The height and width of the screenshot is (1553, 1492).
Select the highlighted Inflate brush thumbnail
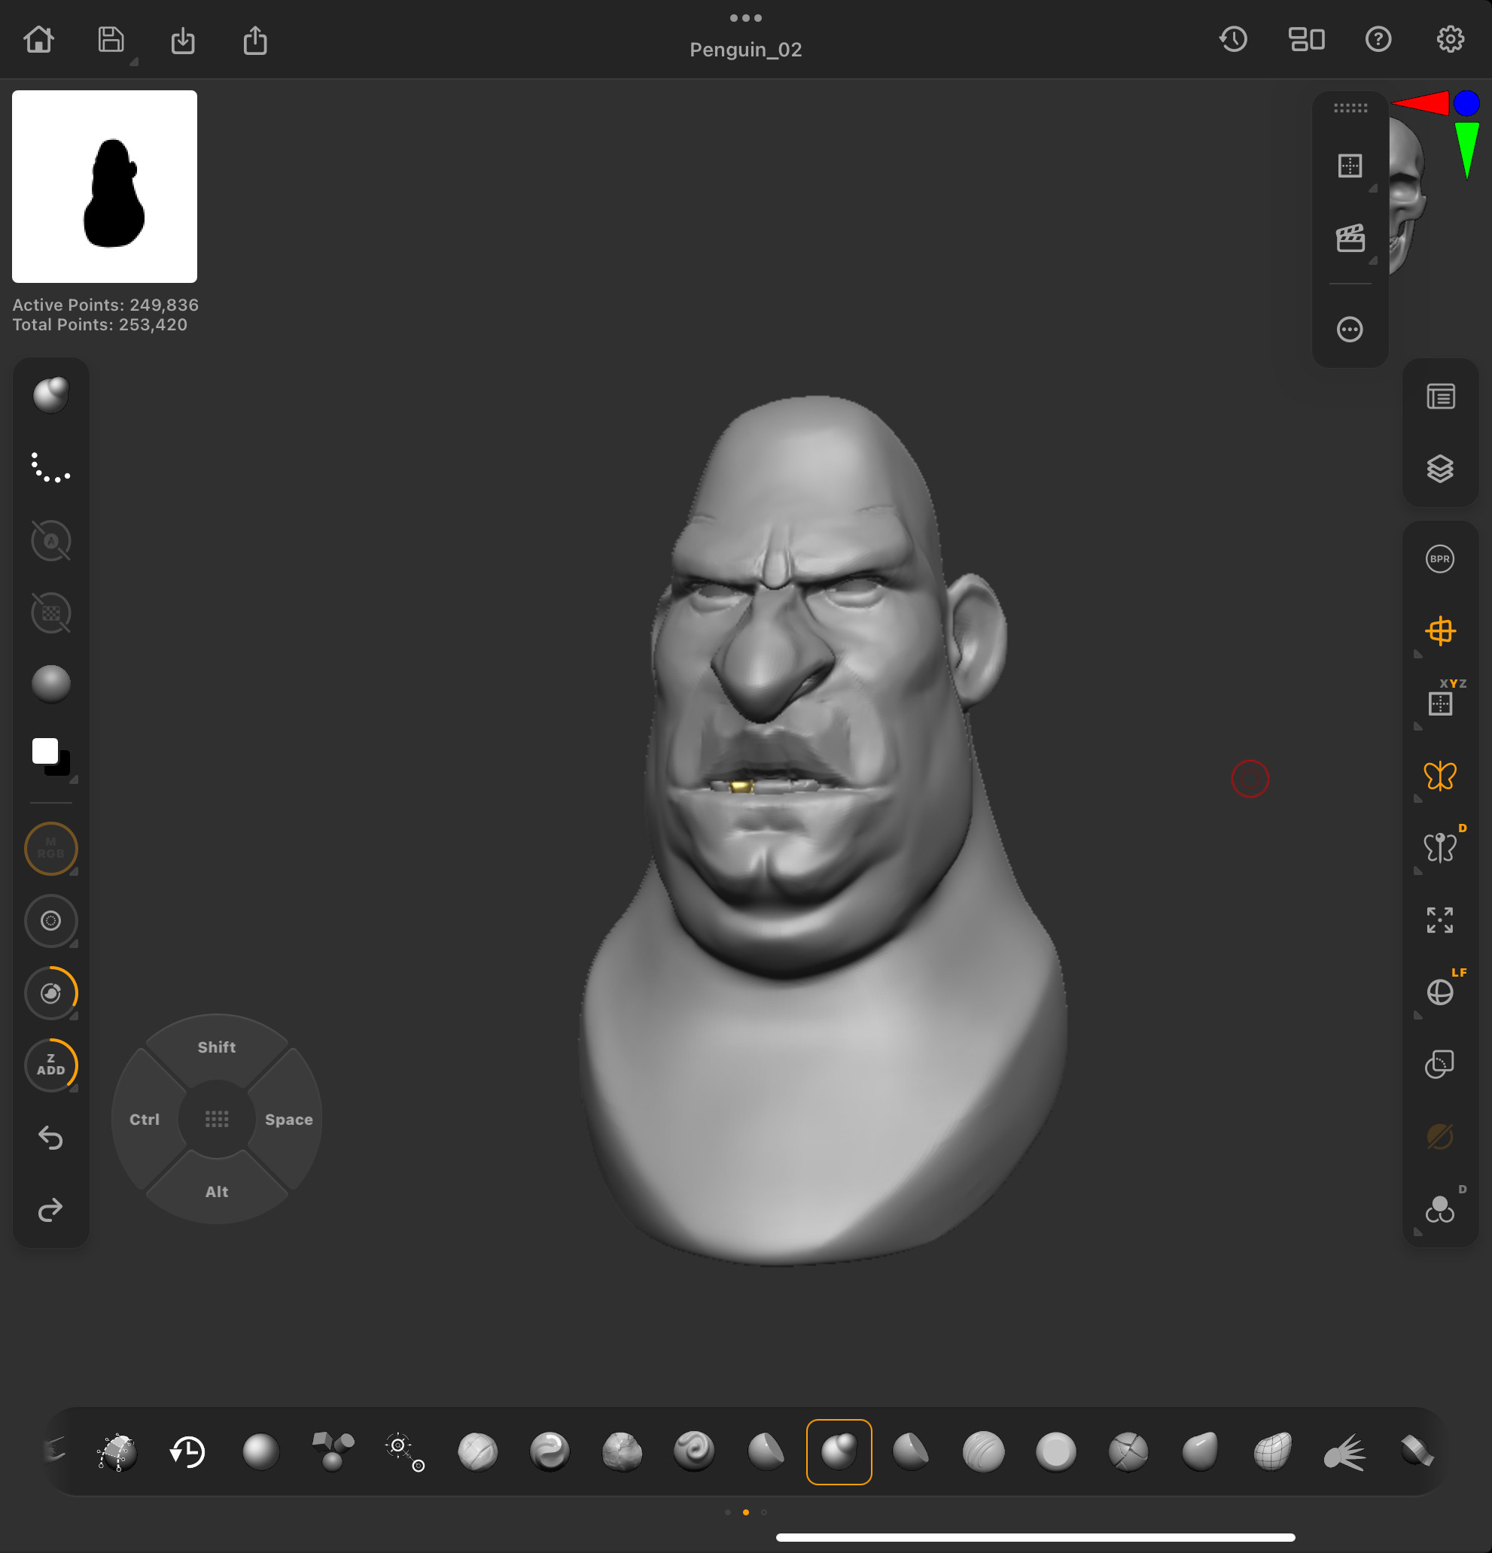pos(839,1451)
